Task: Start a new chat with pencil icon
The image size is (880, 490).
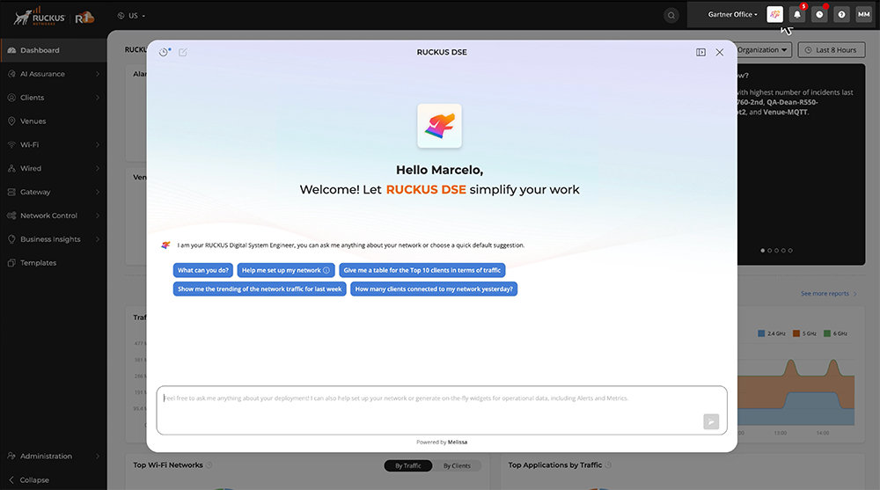Action: click(x=183, y=52)
